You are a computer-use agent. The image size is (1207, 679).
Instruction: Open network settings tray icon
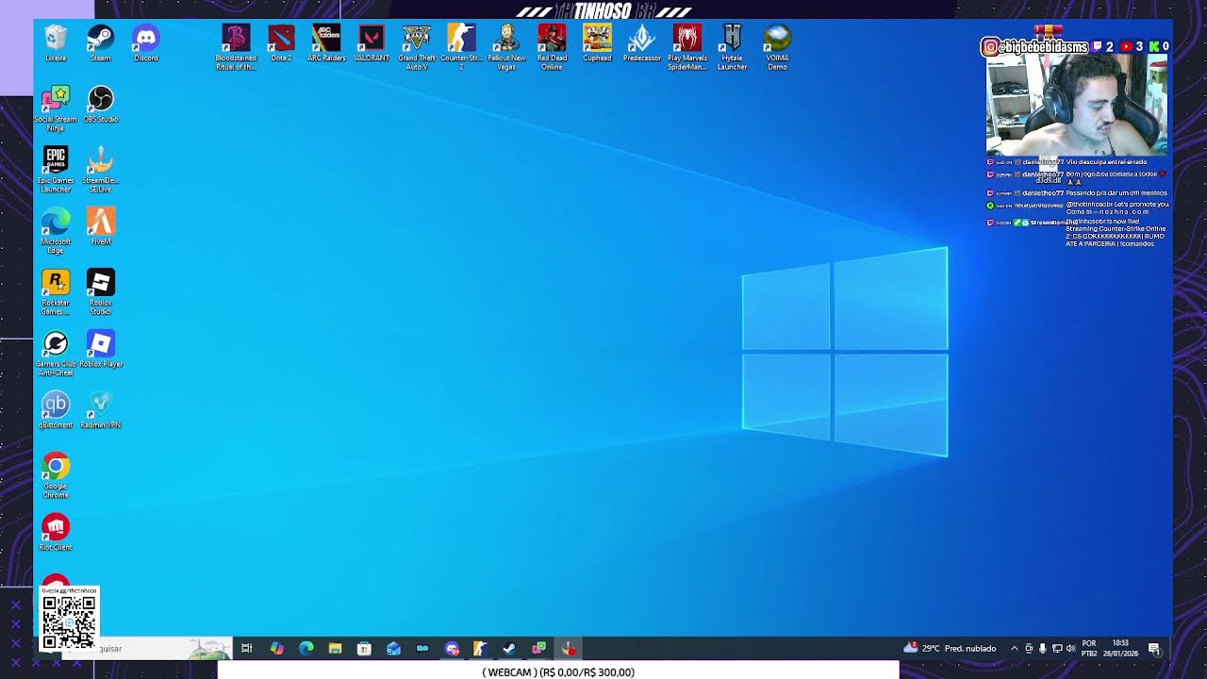tap(1057, 649)
